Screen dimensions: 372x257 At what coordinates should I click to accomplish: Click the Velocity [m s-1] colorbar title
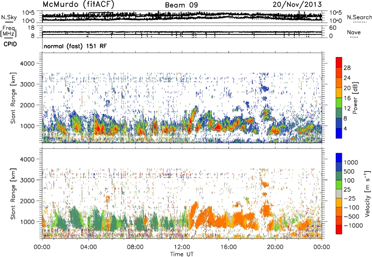pos(367,193)
